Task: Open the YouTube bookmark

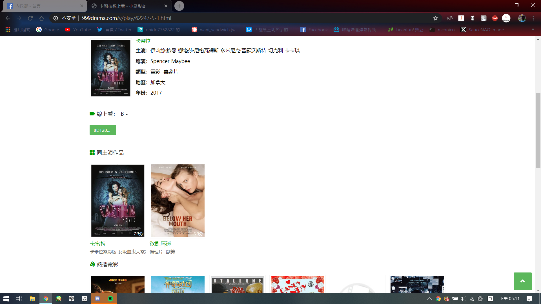Action: [78, 30]
